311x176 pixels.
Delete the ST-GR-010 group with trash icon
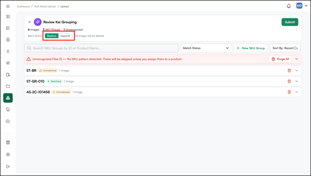click(289, 81)
